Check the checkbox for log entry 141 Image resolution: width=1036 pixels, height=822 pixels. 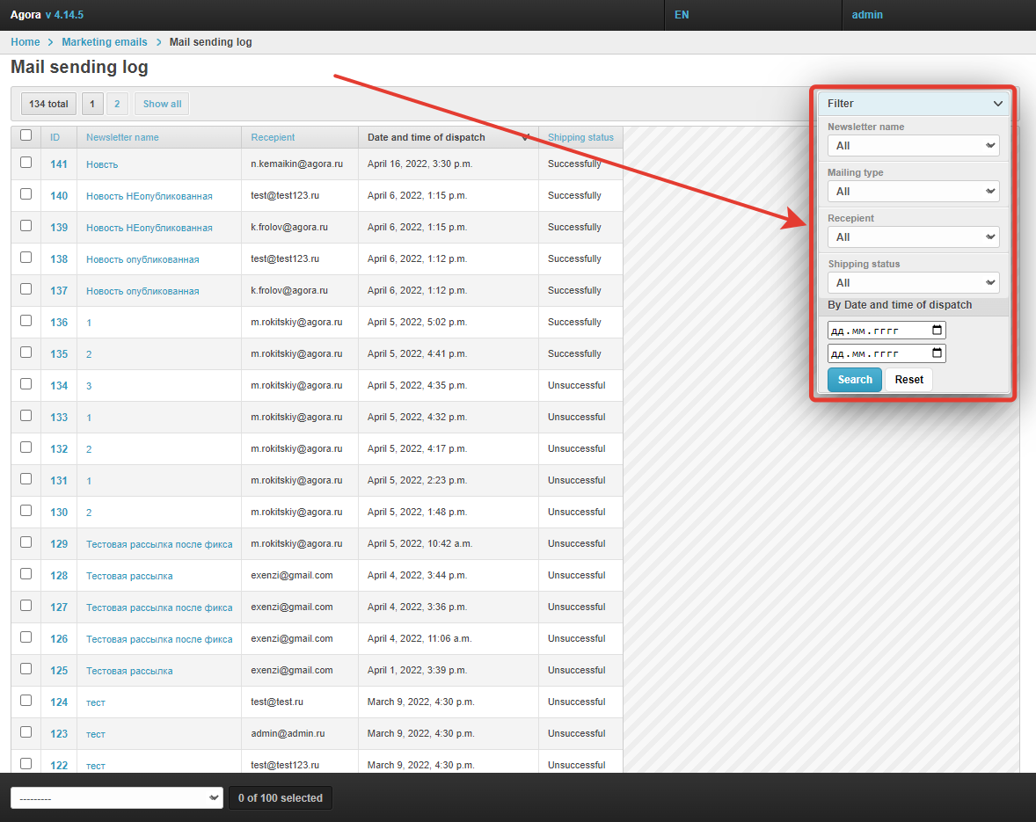[x=26, y=163]
